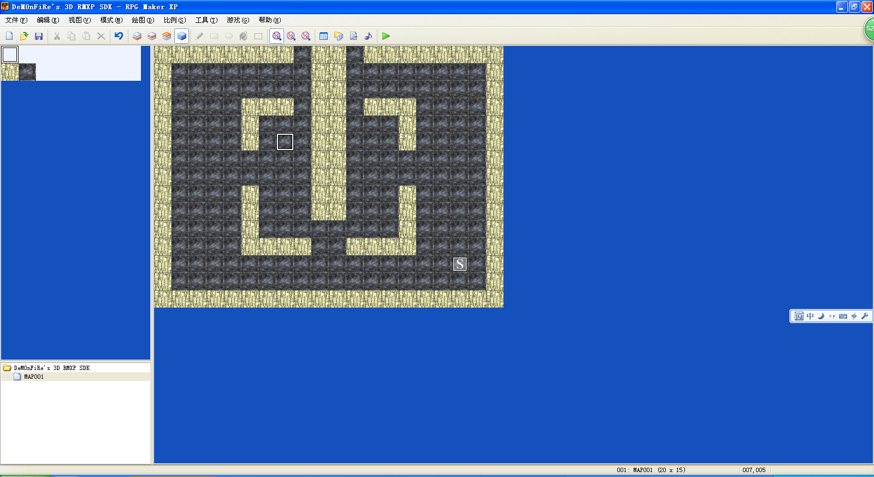Image resolution: width=874 pixels, height=477 pixels.
Task: Open a project using the folder icon
Action: click(x=24, y=36)
